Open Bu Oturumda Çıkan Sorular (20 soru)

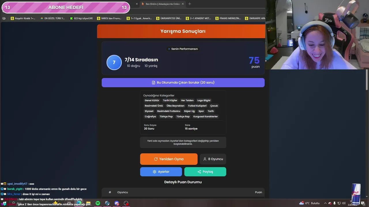[x=183, y=83]
